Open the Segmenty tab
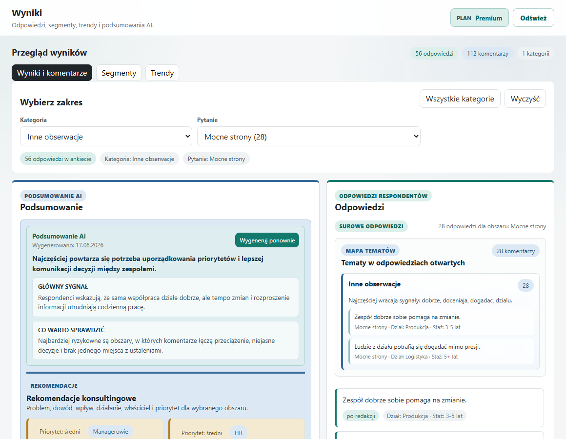Image resolution: width=566 pixels, height=439 pixels. pos(119,73)
